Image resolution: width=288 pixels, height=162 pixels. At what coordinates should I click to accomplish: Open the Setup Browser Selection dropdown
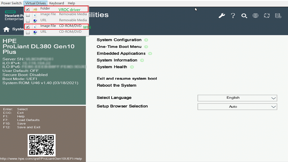tap(237, 107)
